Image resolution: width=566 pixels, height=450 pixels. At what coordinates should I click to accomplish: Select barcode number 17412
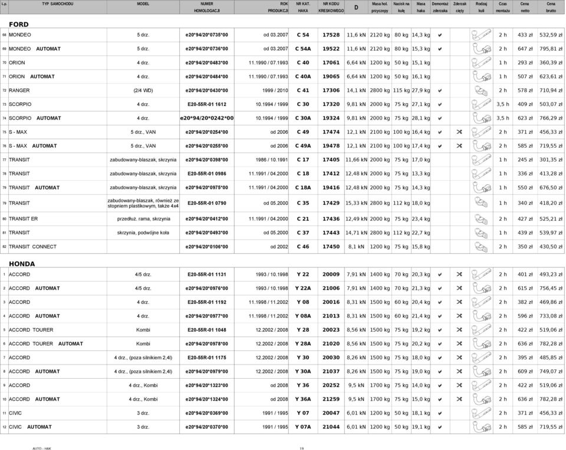pyautogui.click(x=331, y=174)
